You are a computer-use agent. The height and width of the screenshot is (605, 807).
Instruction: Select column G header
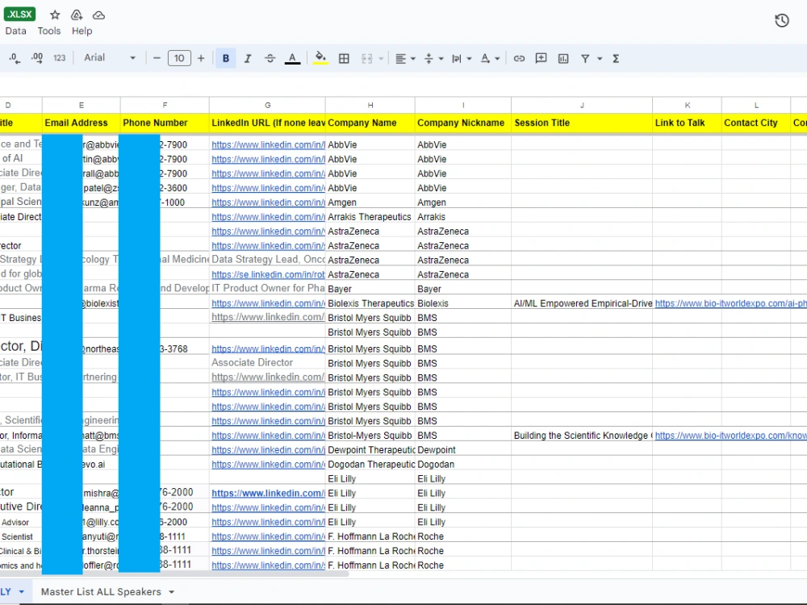pos(267,105)
